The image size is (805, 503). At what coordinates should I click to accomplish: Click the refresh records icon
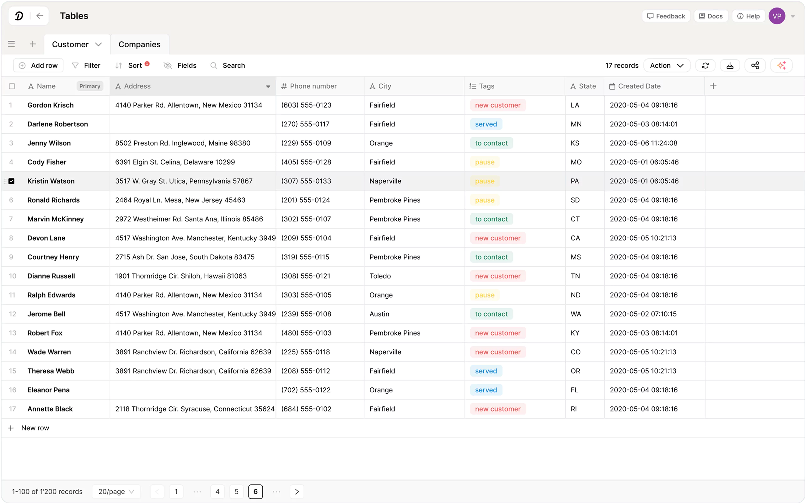[x=705, y=66]
